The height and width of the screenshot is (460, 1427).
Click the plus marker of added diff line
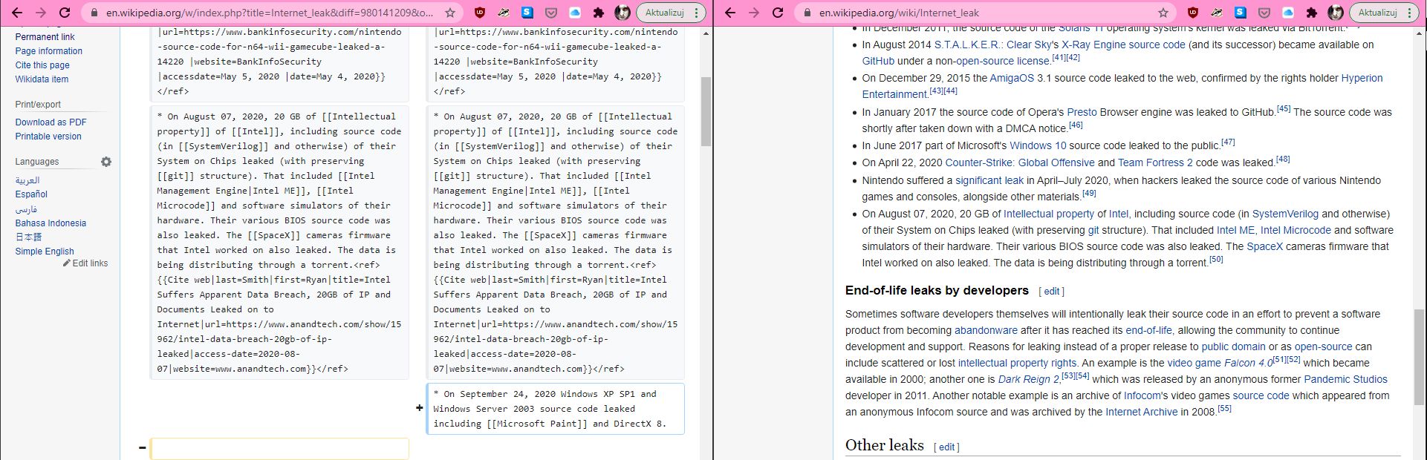point(419,407)
